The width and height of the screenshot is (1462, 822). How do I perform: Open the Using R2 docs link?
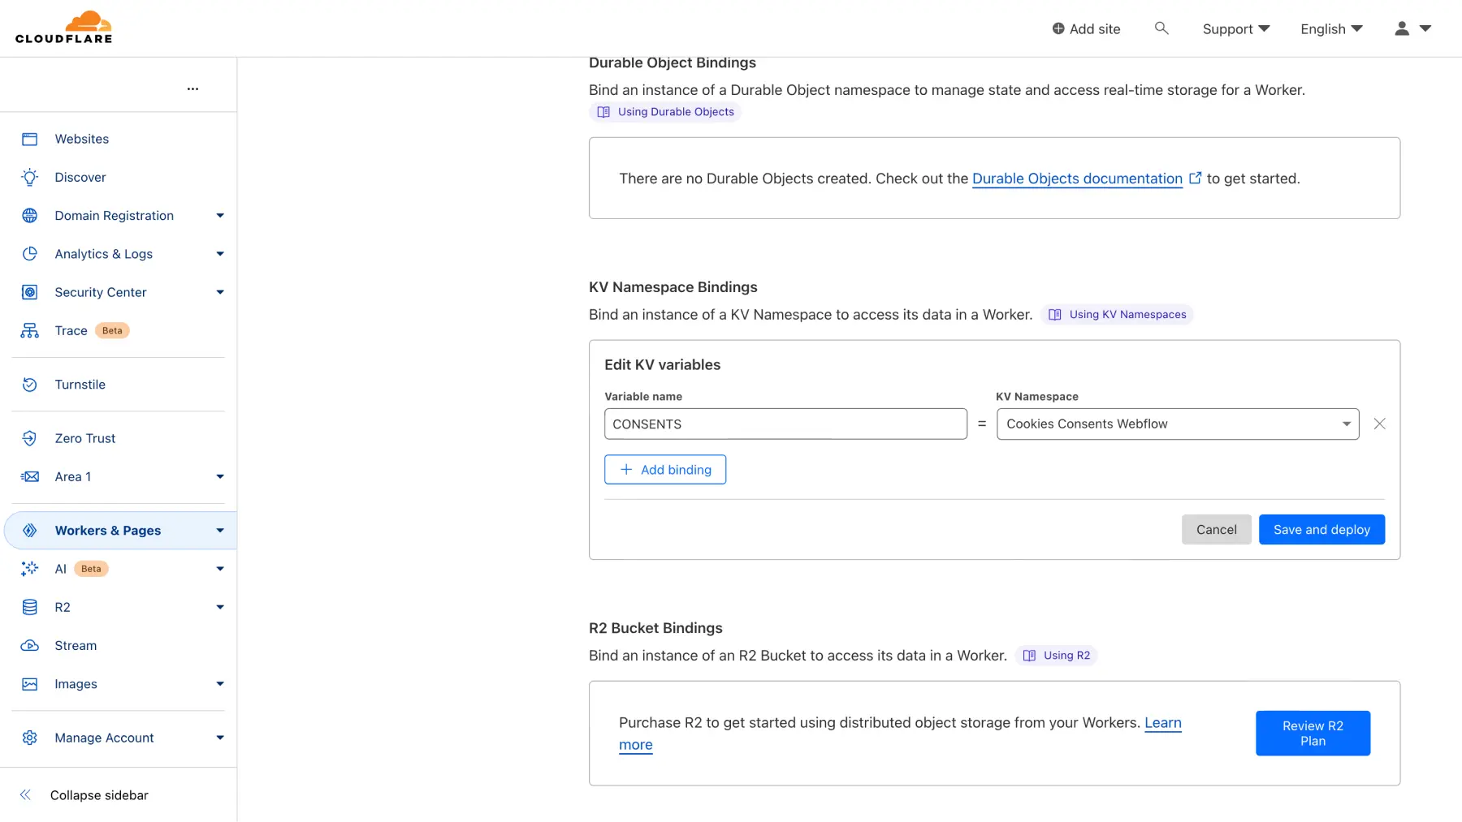1056,656
